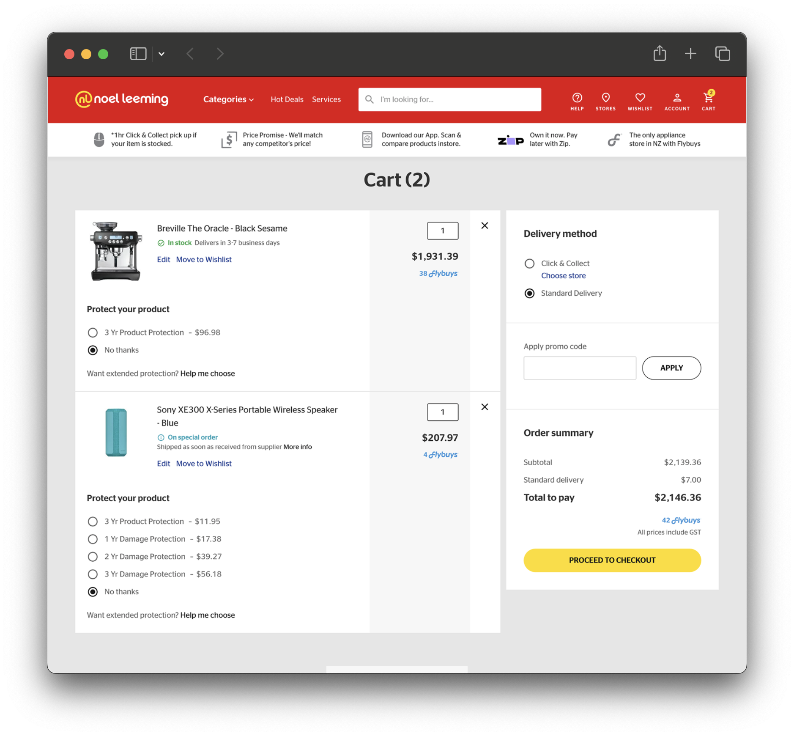Show the Safari sidebar

click(x=138, y=54)
